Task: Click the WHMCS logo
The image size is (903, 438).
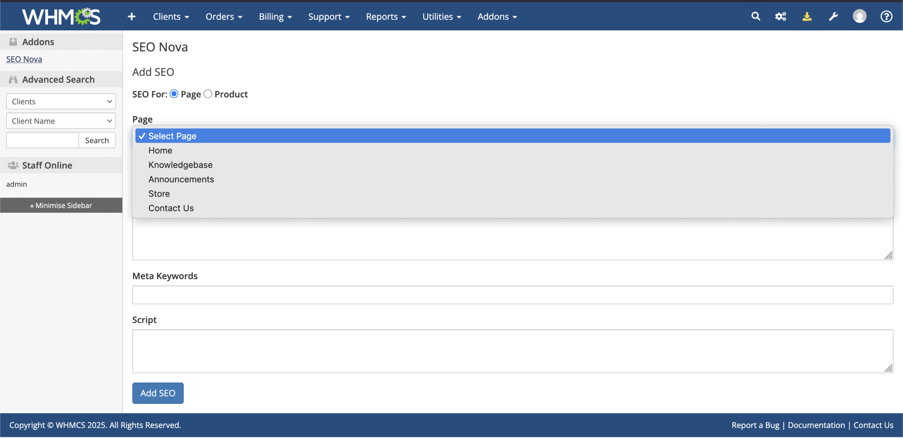Action: click(x=61, y=17)
